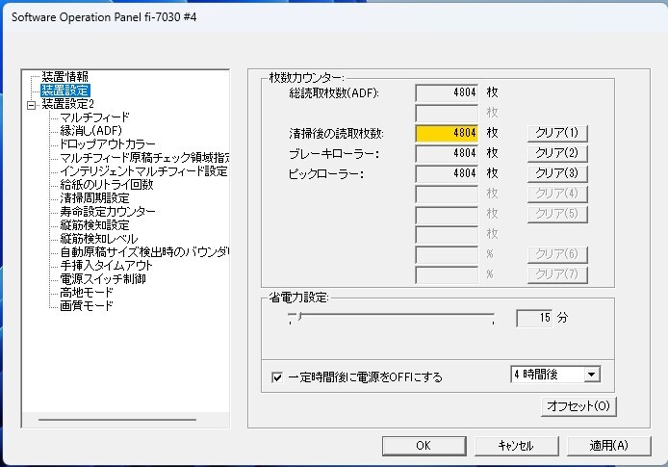Image resolution: width=668 pixels, height=467 pixels.
Task: Toggle 一定時間後に電源をOFFにする checkbox
Action: 277,377
